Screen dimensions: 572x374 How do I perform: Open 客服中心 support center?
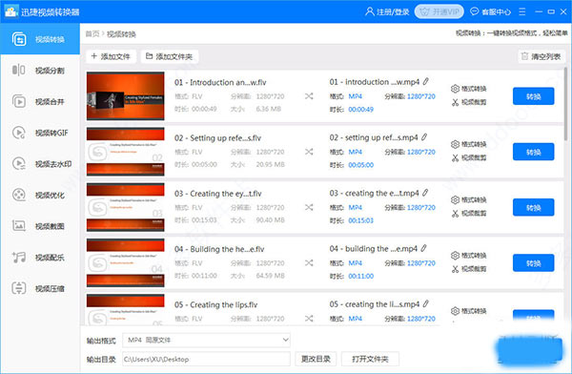[x=490, y=11]
